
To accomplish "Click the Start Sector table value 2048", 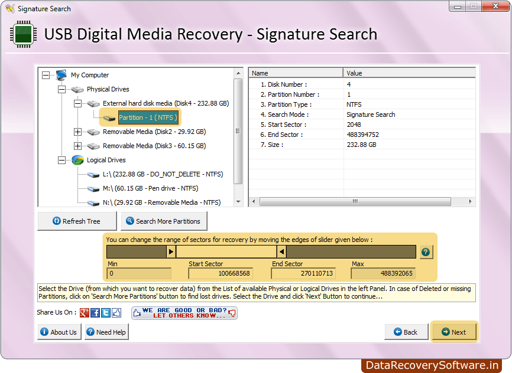I will point(354,125).
